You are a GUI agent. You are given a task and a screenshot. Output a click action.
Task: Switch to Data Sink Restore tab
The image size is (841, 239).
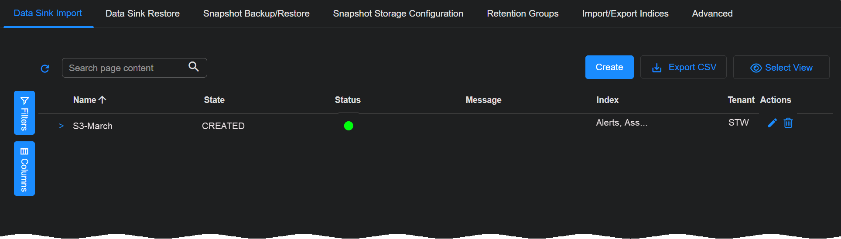(143, 14)
